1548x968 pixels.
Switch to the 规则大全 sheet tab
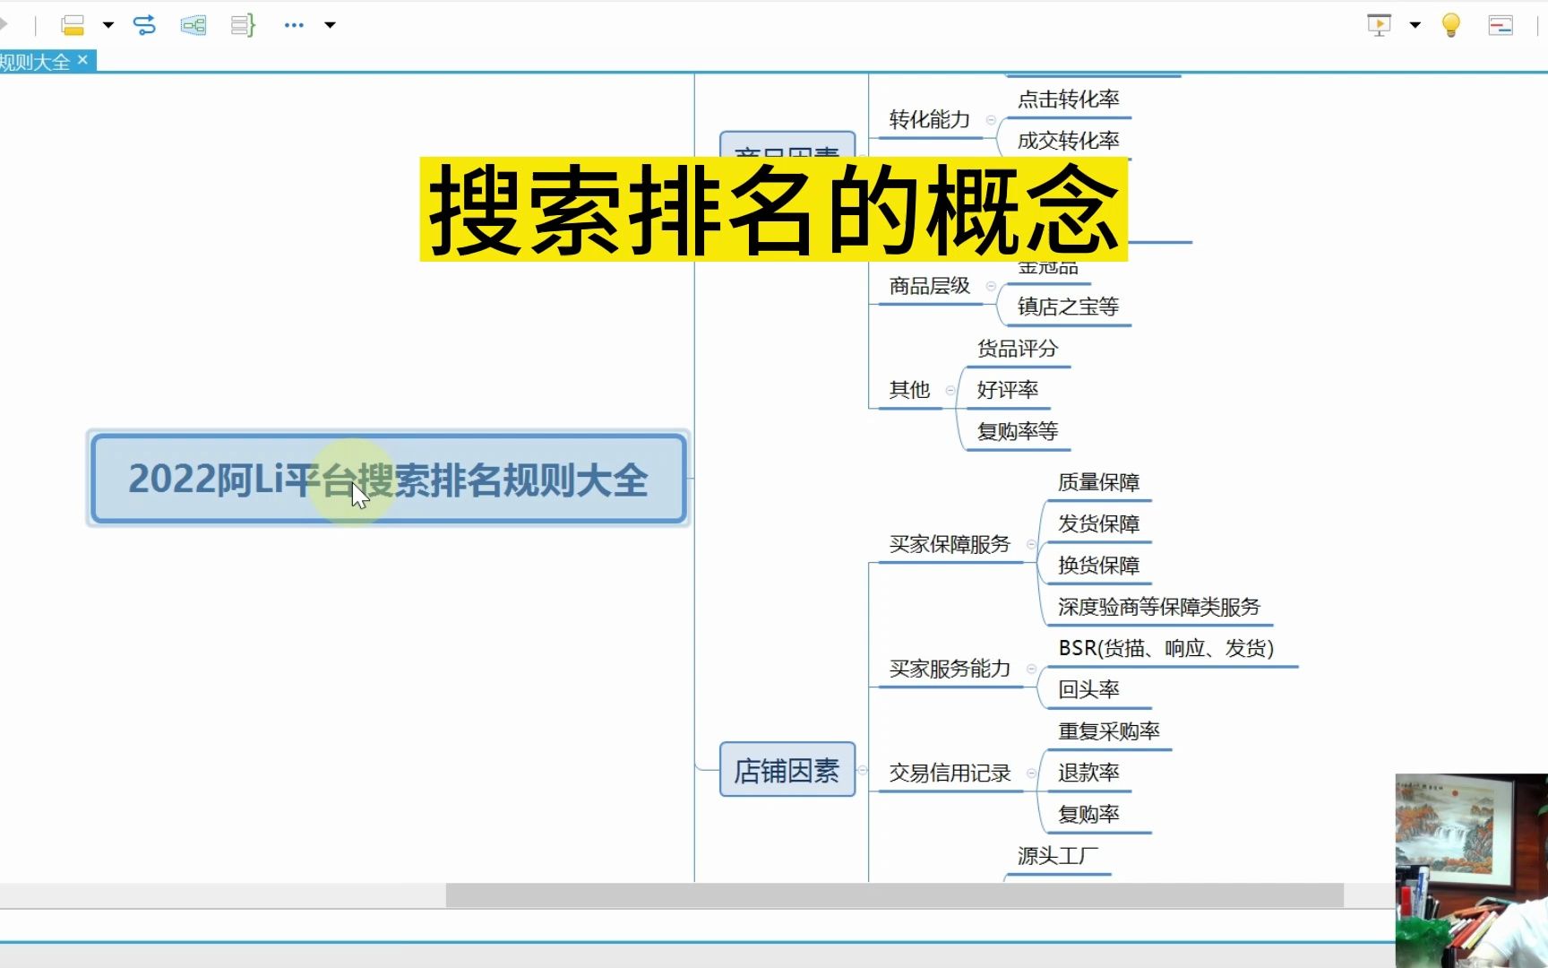[x=36, y=62]
